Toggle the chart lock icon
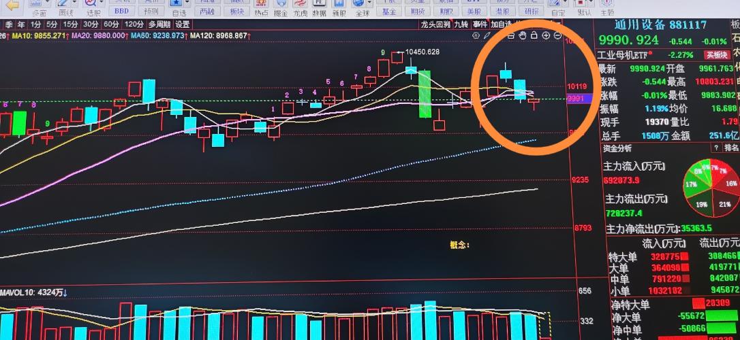740x340 pixels. click(x=534, y=35)
